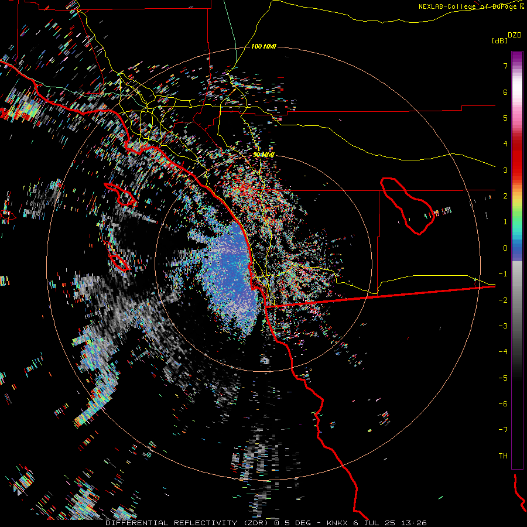Click the "-3" scale value
This screenshot has height=527, width=527.
503,326
